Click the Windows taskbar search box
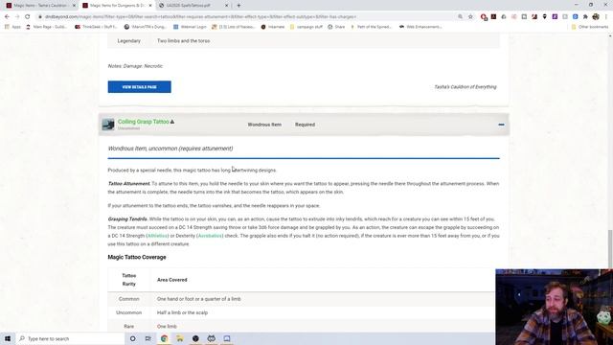The image size is (613, 345). 70,338
